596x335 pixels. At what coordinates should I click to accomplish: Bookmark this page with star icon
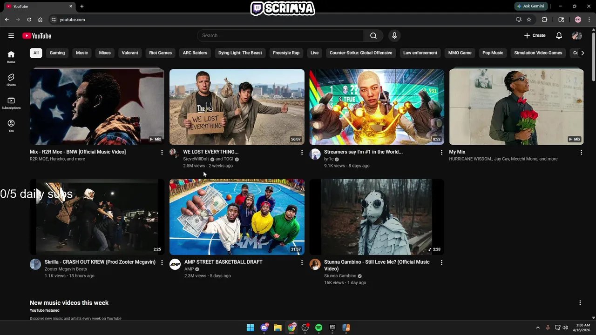point(529,20)
